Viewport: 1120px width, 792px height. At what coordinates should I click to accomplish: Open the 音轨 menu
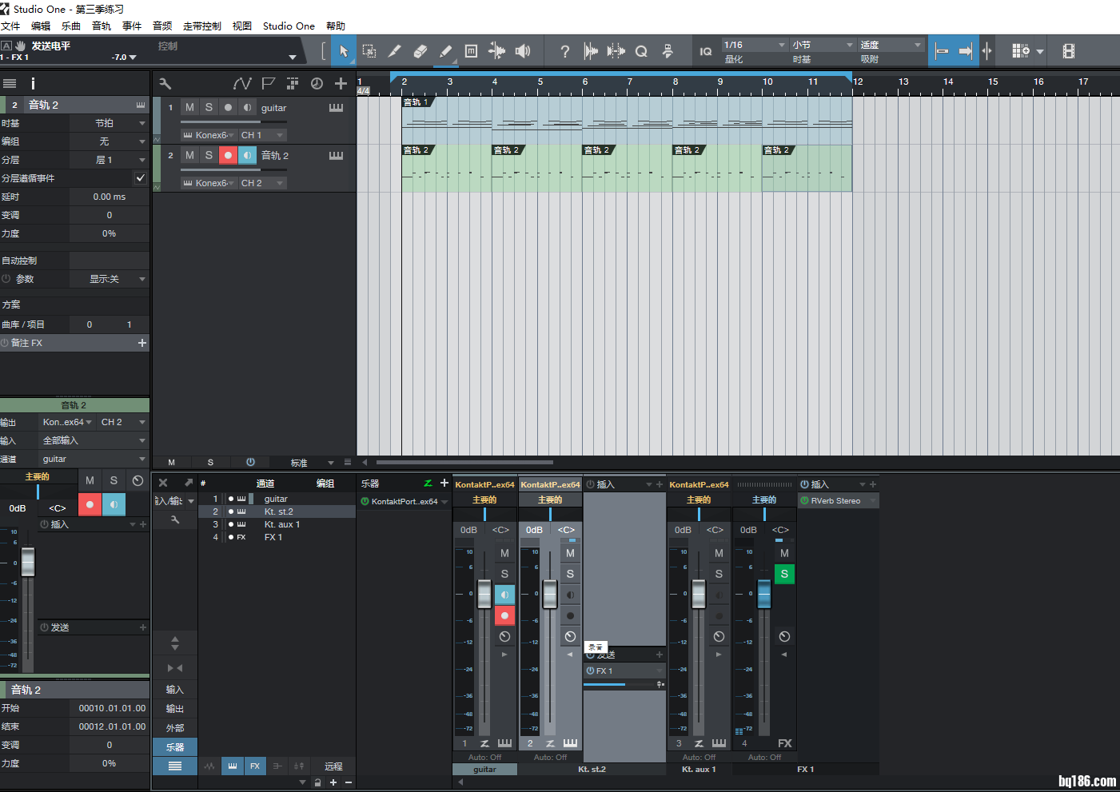pos(102,26)
